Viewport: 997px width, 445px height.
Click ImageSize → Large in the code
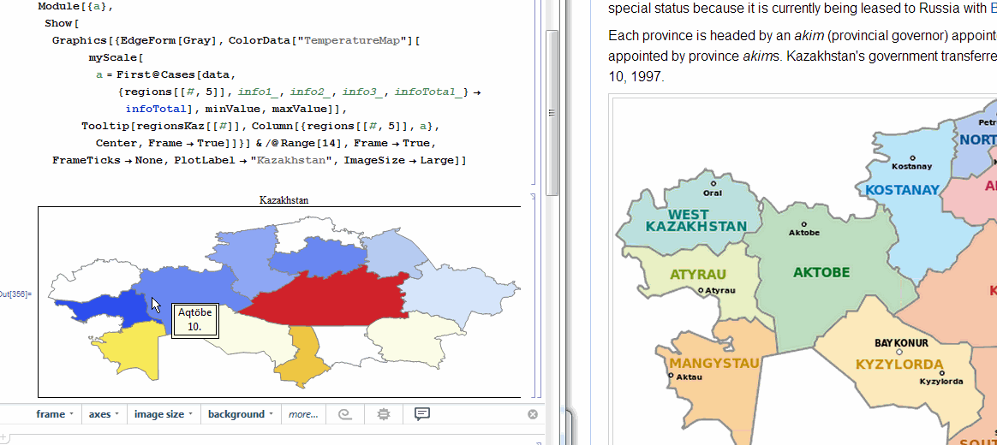[401, 161]
